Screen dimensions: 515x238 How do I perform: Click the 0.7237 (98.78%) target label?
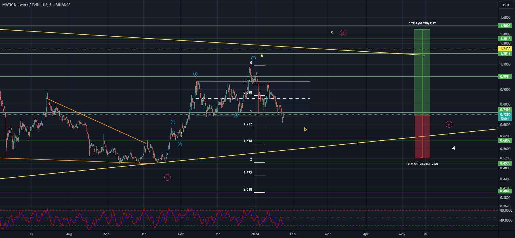422,24
